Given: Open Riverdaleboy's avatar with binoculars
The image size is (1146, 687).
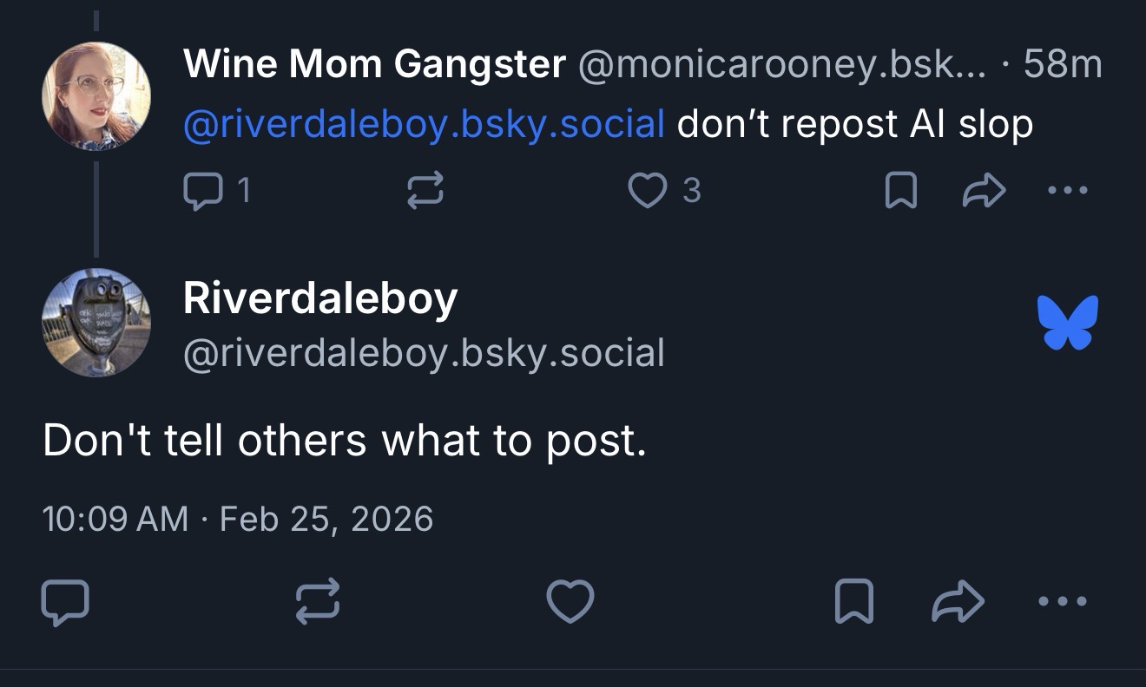Looking at the screenshot, I should [96, 323].
